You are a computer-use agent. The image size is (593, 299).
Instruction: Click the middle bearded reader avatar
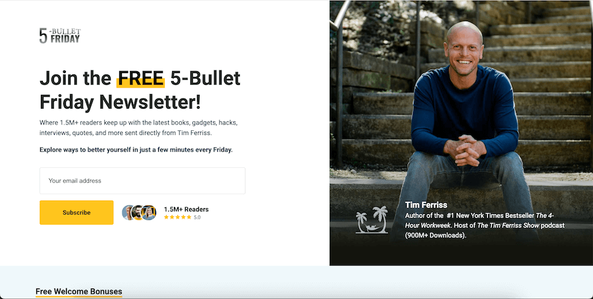tap(138, 213)
